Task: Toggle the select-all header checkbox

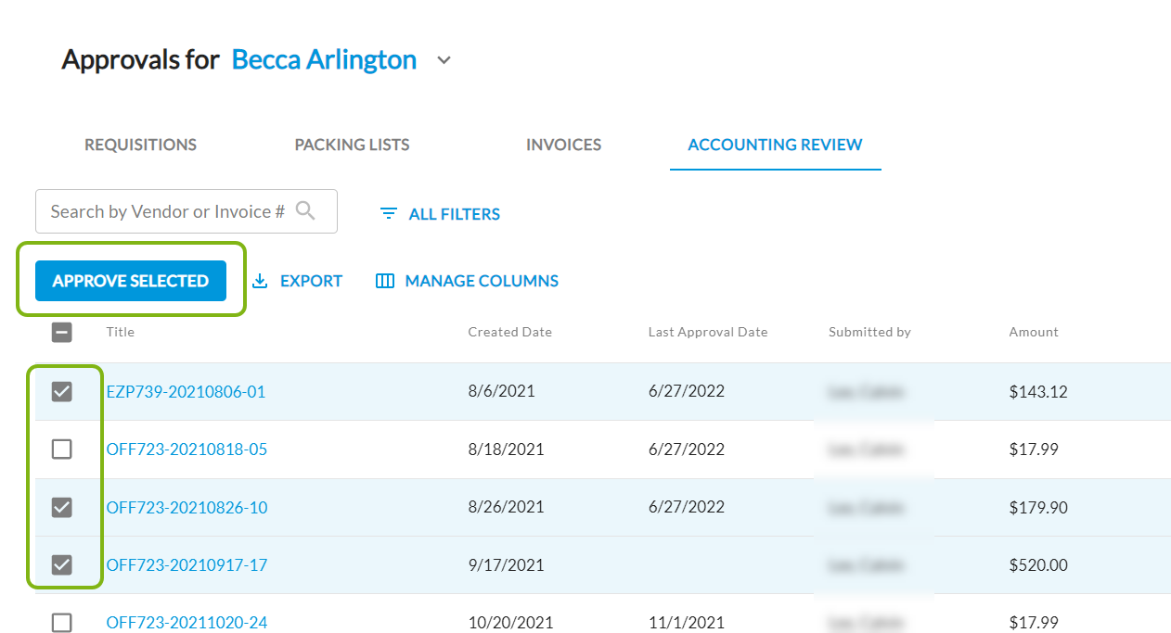Action: (62, 332)
